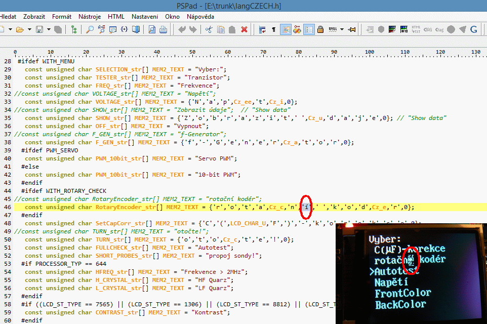487x324 pixels.
Task: Undo the last edit with left arrow
Action: [182, 29]
